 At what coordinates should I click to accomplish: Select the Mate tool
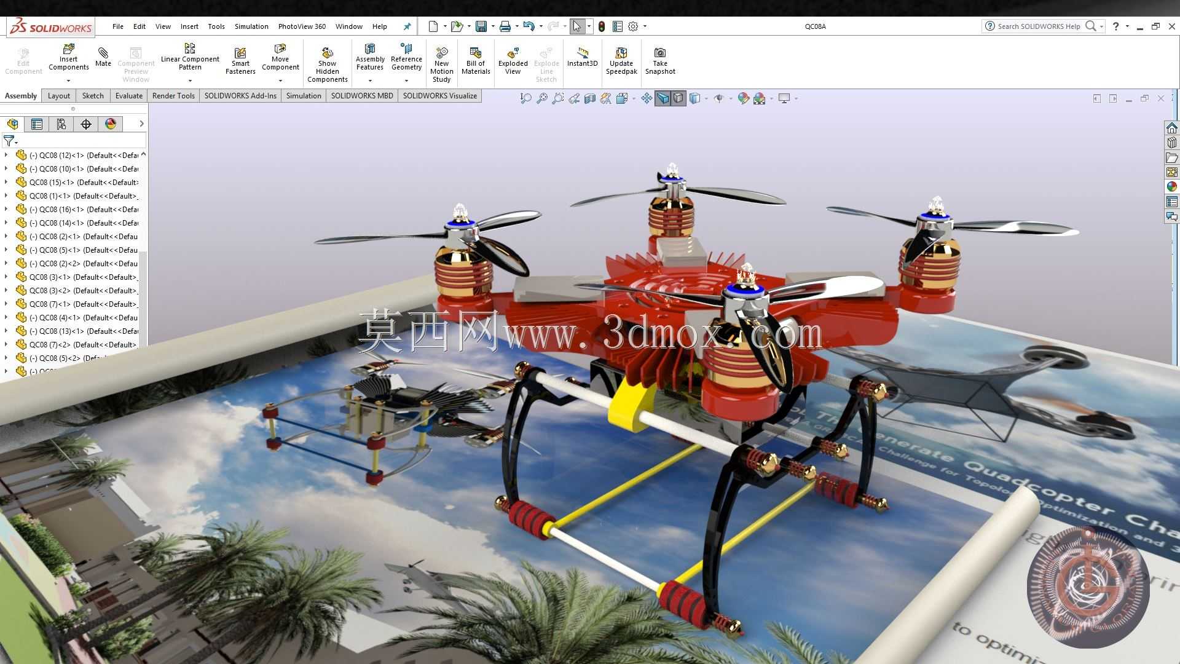pos(103,57)
